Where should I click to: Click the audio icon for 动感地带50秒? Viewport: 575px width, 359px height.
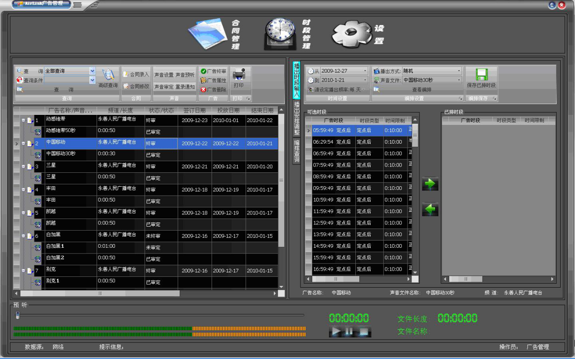(x=38, y=132)
